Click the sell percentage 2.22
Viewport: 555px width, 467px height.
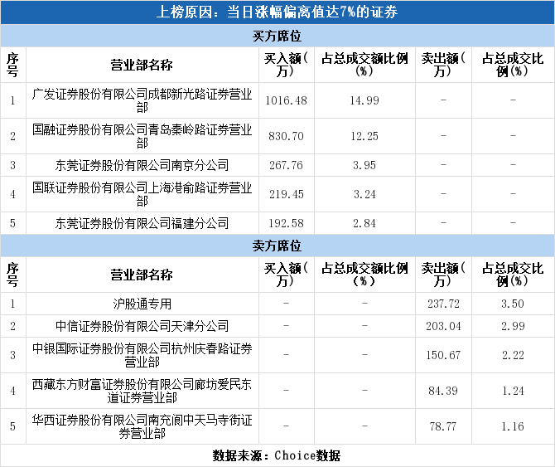click(513, 355)
